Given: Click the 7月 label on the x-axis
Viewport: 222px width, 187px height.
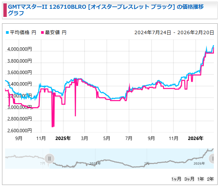Looking at the screenshot, I should pyautogui.click(x=129, y=138).
